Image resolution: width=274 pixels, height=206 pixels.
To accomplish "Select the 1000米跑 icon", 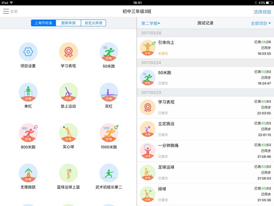I will pyautogui.click(x=108, y=133).
